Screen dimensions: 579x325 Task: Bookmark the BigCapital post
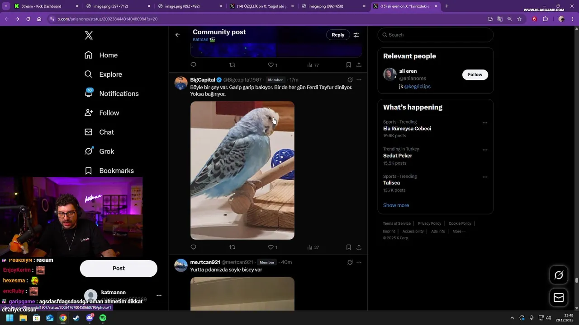349,247
